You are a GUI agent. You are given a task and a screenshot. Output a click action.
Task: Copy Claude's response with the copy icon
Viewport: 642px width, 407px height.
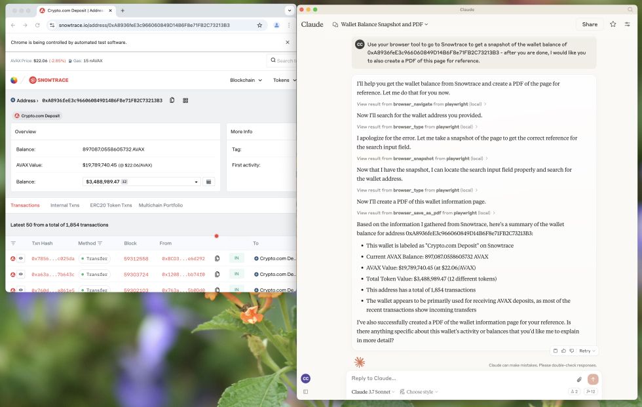(x=556, y=351)
